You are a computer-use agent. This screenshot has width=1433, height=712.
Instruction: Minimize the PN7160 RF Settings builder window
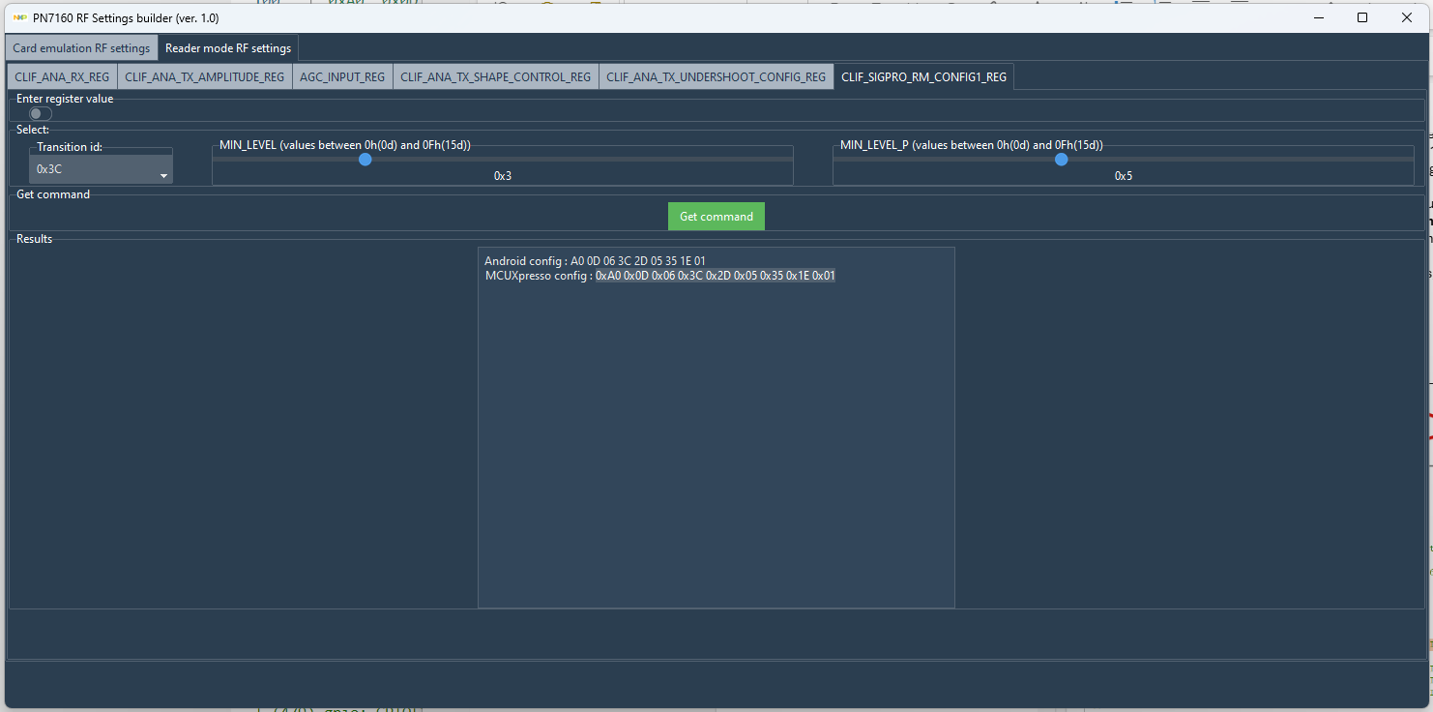pyautogui.click(x=1318, y=17)
